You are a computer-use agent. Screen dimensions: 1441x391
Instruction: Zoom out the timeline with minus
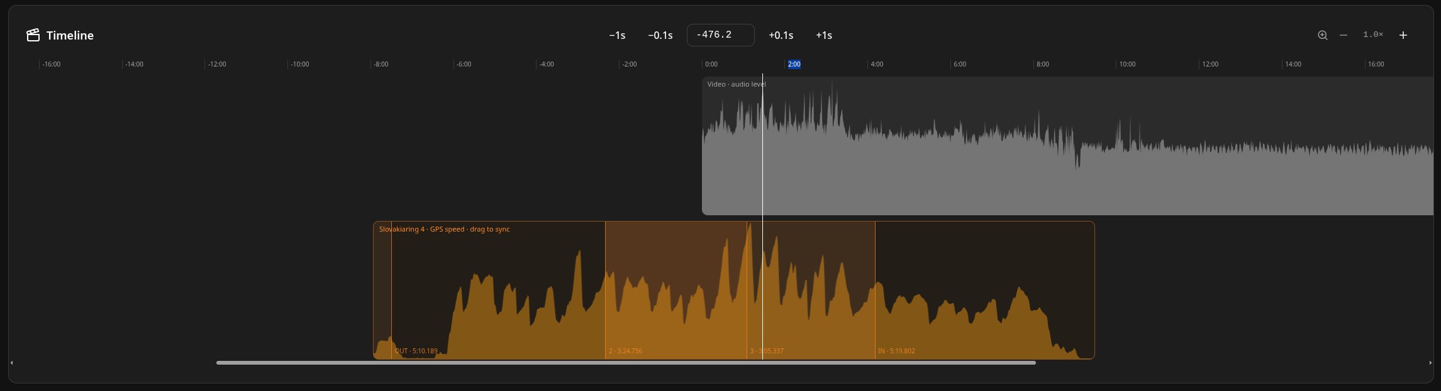[1344, 35]
